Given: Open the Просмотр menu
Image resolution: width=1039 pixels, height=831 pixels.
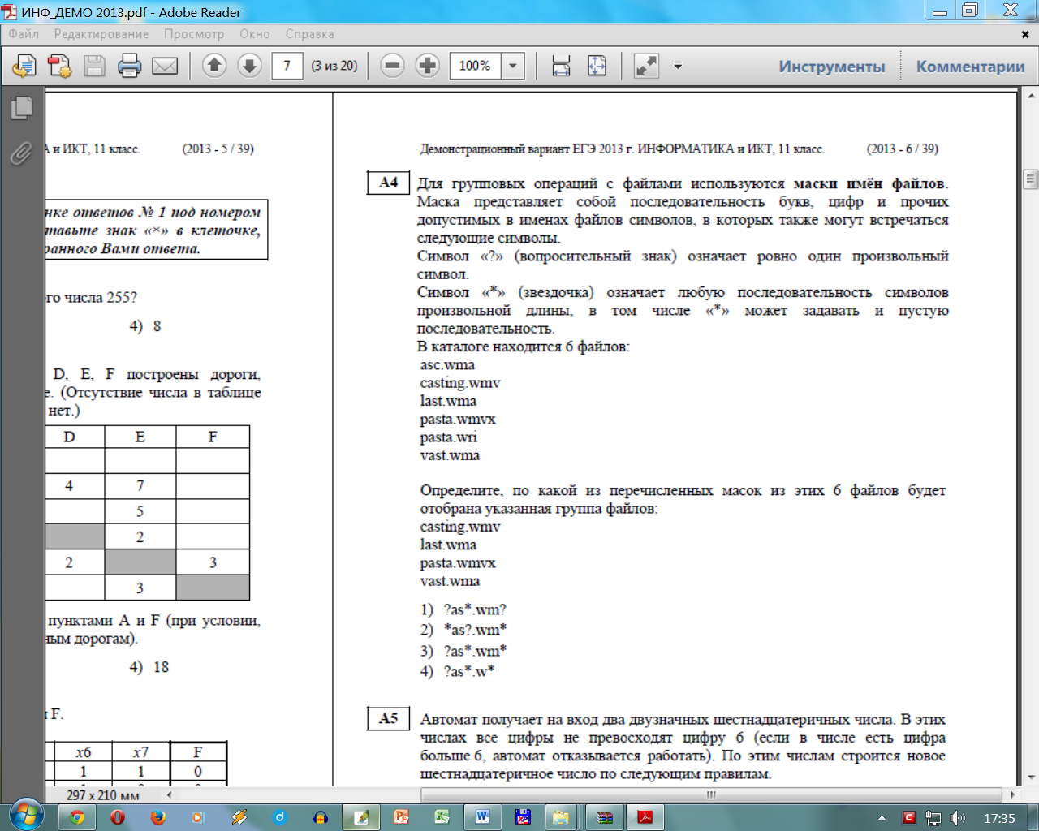Looking at the screenshot, I should [x=194, y=34].
